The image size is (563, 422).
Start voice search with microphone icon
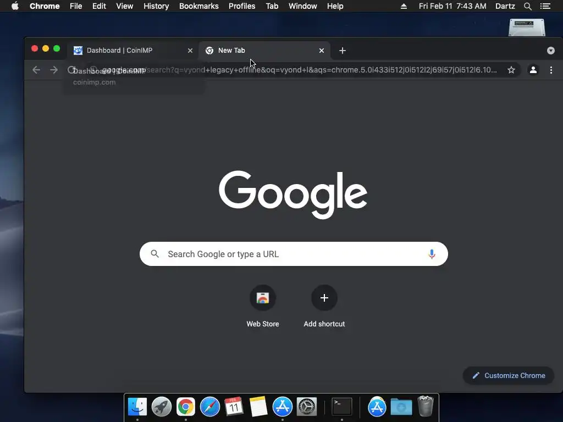point(432,254)
